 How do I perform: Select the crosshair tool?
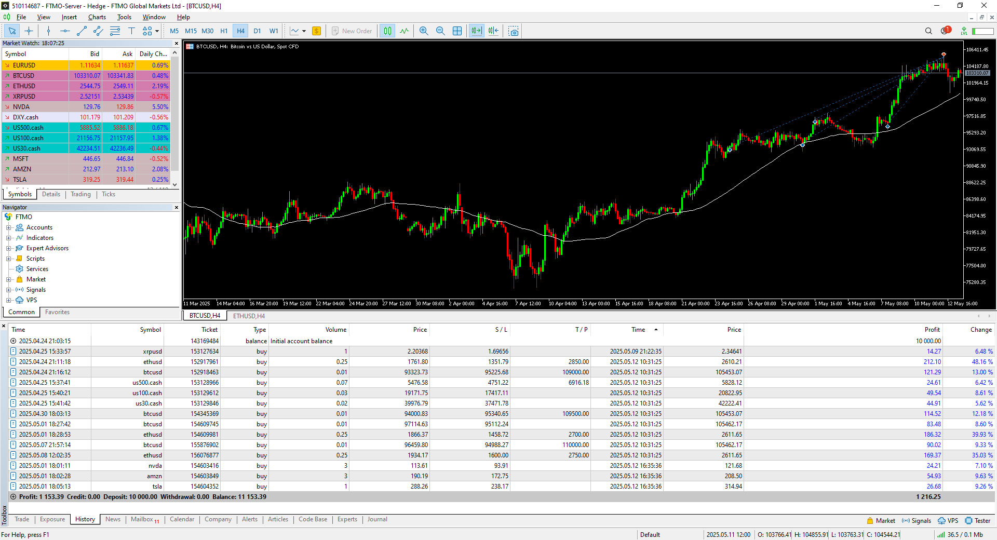coord(29,31)
